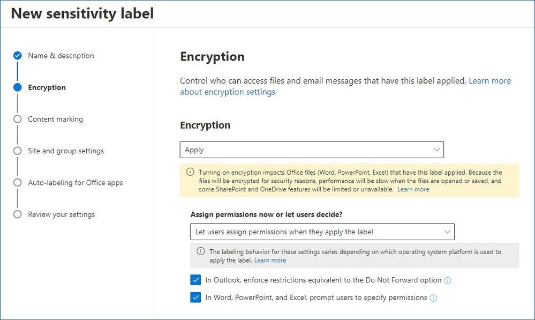Click the circle beside Auto-labeling for Office apps
Viewport: 535px width, 320px height.
click(17, 182)
